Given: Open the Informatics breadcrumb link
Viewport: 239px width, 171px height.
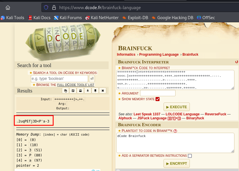Looking at the screenshot, I should tap(126, 55).
